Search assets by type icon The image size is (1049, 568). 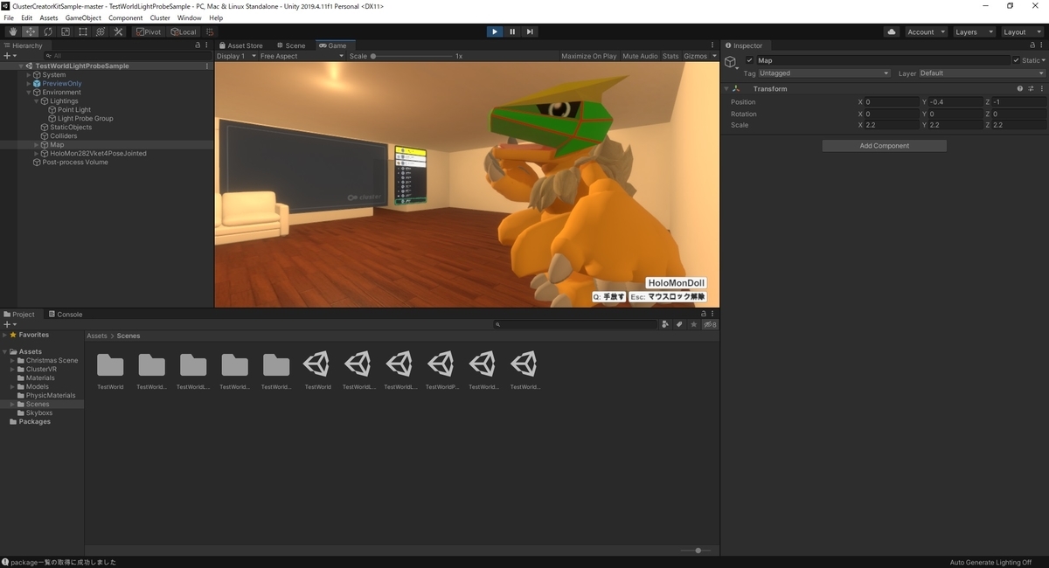666,324
